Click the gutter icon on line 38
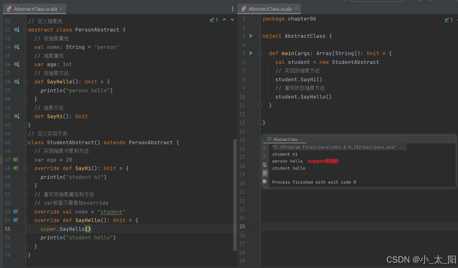458x268 pixels. click(x=17, y=82)
